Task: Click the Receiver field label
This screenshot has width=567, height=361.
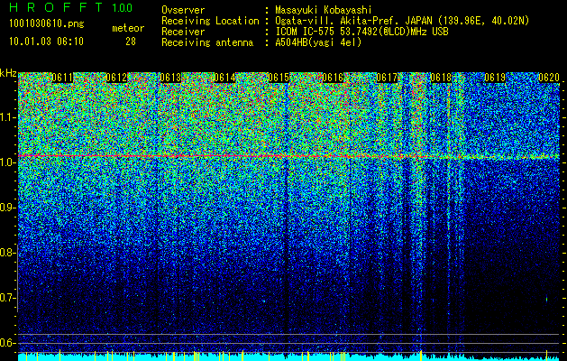Action: [183, 32]
